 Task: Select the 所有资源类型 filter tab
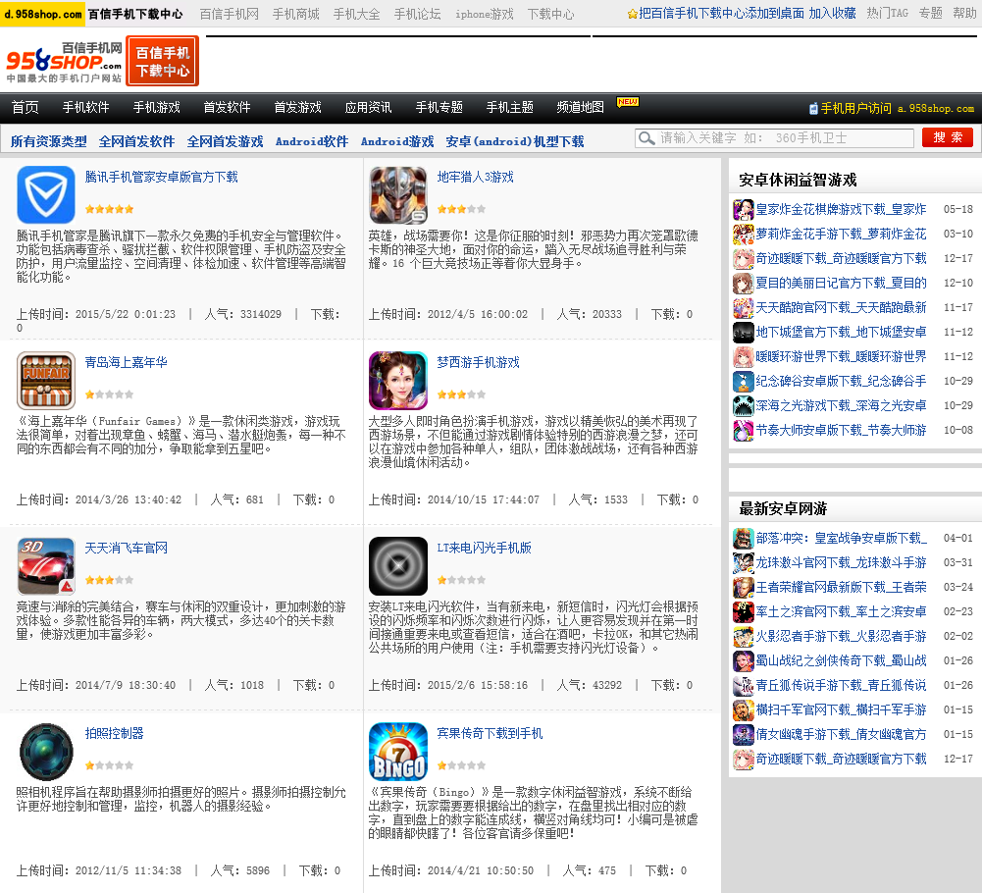click(x=49, y=141)
